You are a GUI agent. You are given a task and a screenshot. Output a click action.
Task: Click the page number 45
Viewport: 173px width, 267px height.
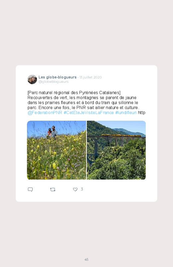pyautogui.click(x=86, y=259)
